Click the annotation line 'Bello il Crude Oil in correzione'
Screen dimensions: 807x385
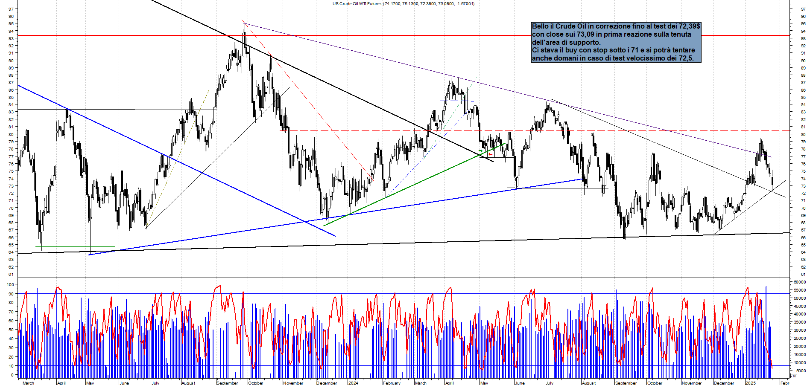616,26
